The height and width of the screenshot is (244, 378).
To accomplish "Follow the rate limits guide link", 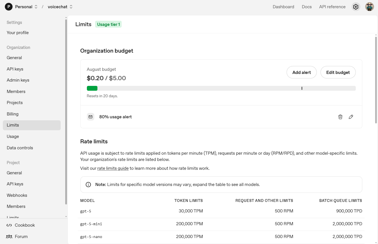I will [x=113, y=168].
